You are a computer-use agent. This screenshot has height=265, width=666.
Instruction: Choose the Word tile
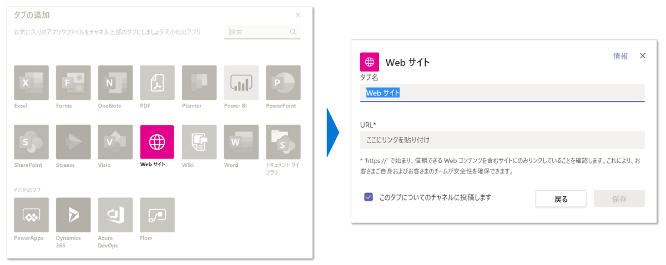[x=241, y=142]
